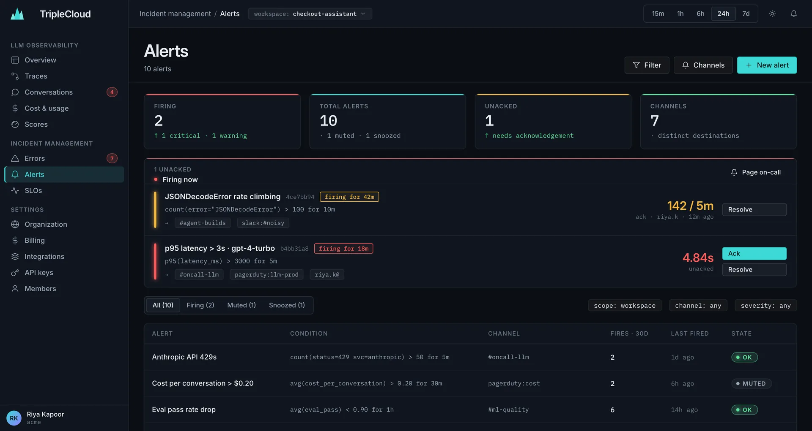This screenshot has width=812, height=431.
Task: Click Page on-call
Action: [756, 172]
